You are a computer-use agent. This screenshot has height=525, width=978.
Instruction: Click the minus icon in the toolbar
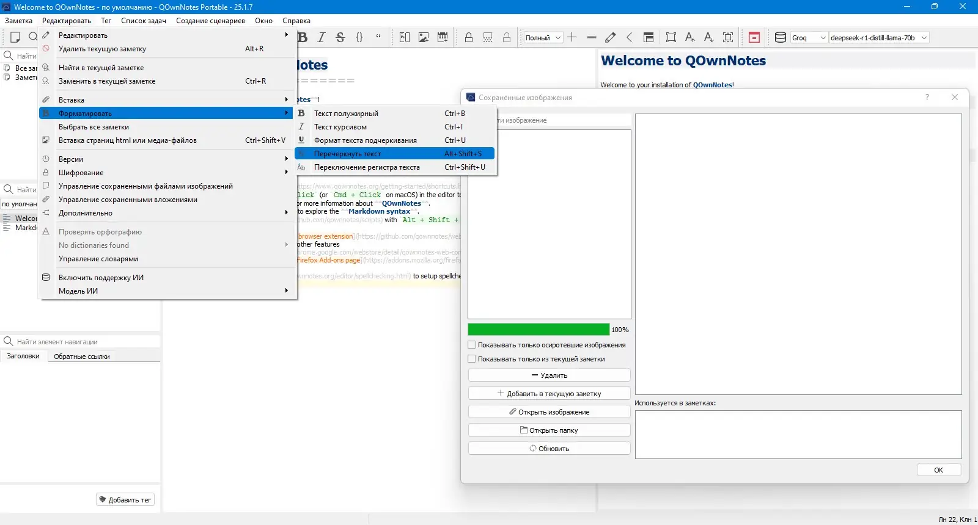pyautogui.click(x=591, y=37)
